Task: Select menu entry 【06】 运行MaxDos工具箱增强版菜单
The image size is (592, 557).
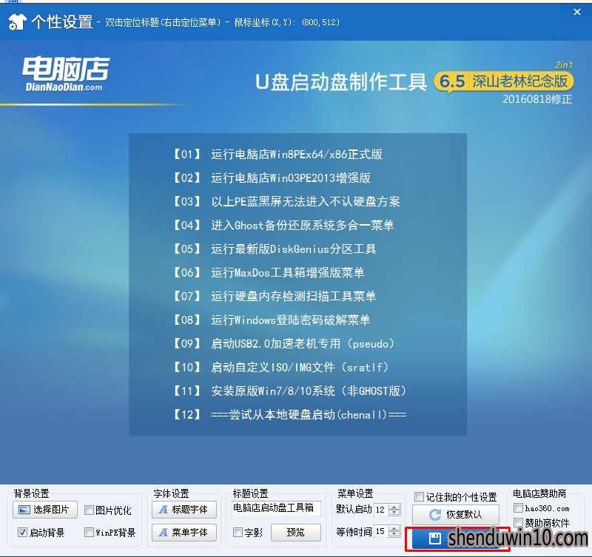Action: click(269, 272)
